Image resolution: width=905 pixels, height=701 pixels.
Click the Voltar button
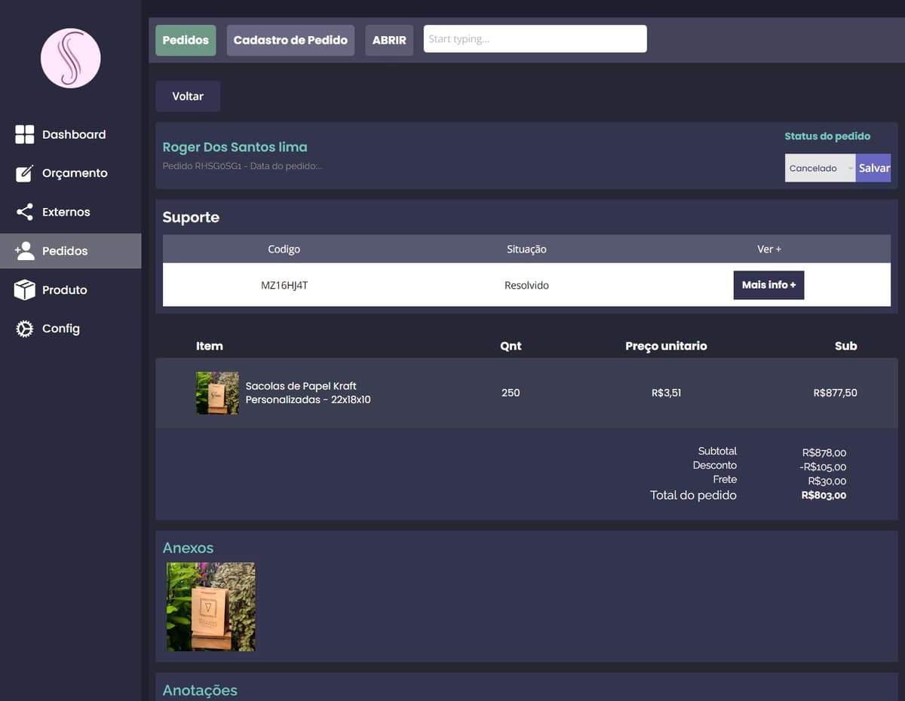click(188, 96)
